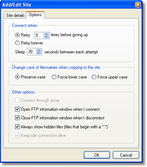Screen dimensions: 147x167
Task: Select the Options tab
Action: coord(35,15)
